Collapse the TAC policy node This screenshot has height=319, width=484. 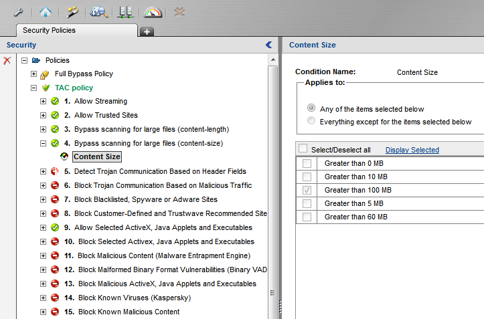(34, 88)
